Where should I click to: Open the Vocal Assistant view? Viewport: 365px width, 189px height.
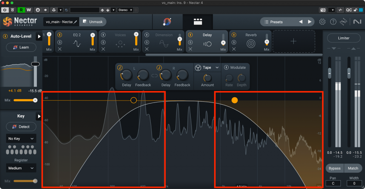[x=167, y=22]
